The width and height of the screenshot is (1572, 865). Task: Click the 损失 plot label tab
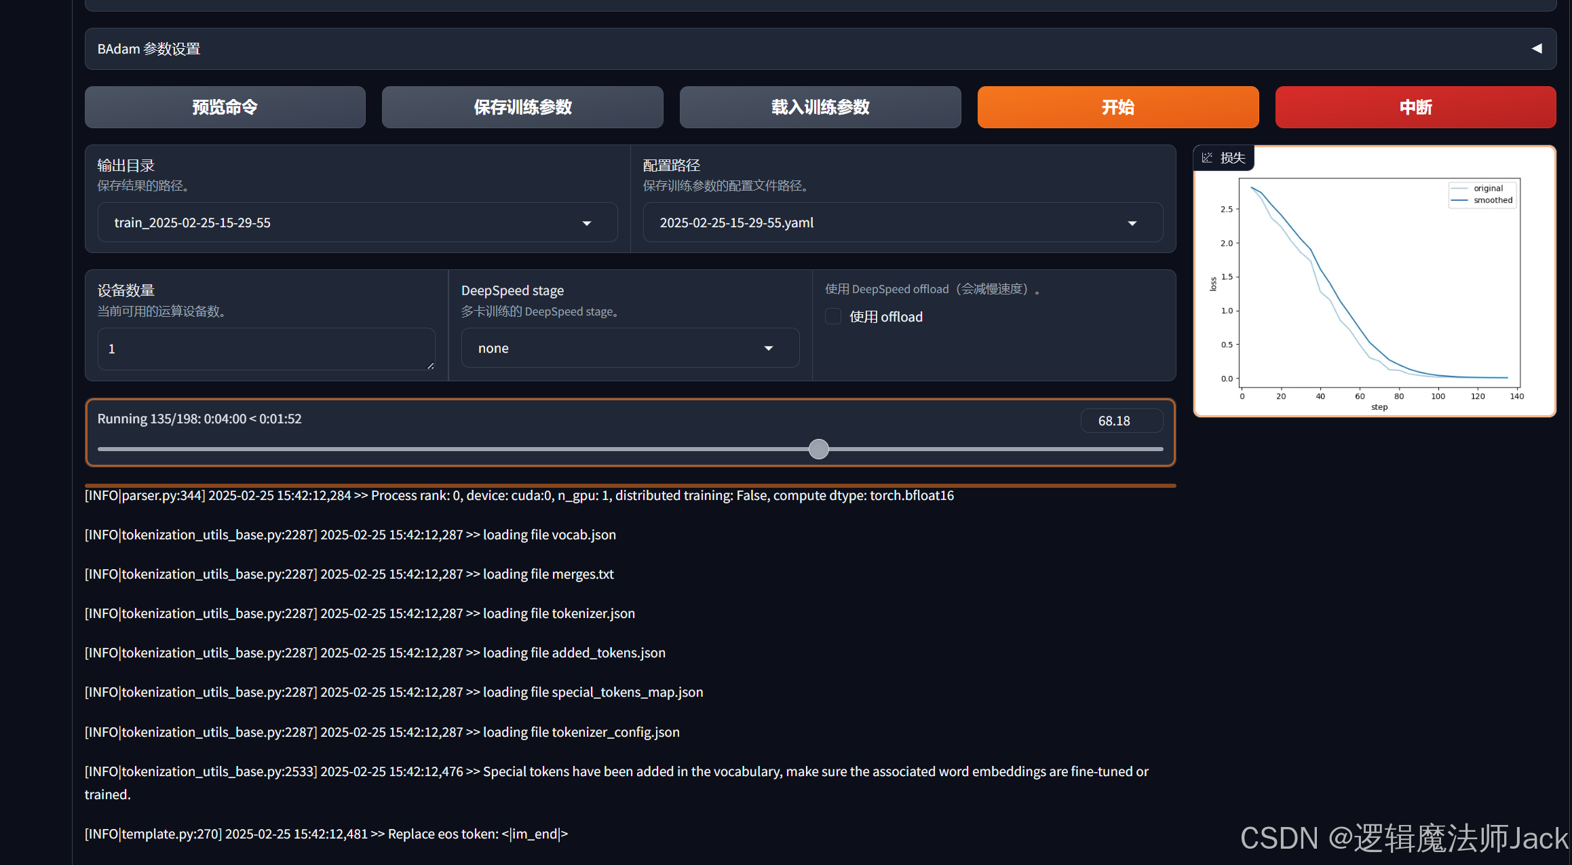coord(1232,158)
